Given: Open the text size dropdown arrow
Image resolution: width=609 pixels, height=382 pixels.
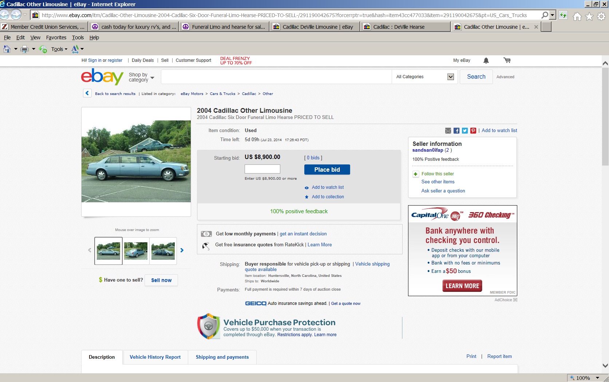Looking at the screenshot, I should tap(82, 49).
